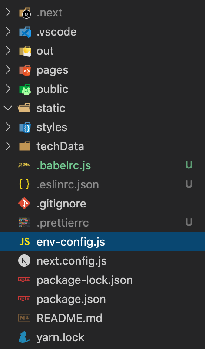
Task: Open the styles folder entry
Action: click(102, 127)
